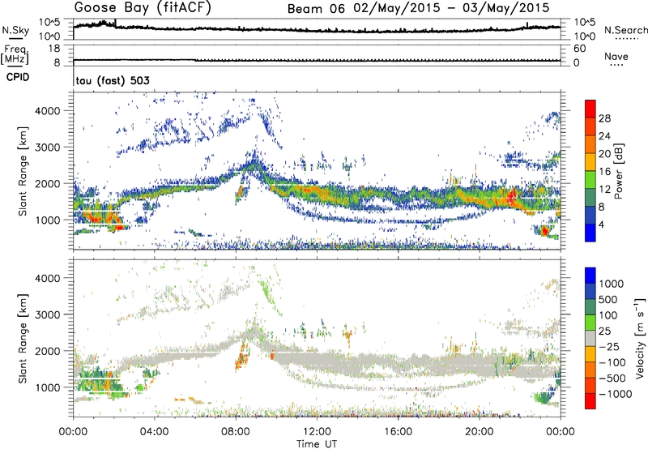Click the date range '02/May/2015 - 03/May/2015'
This screenshot has width=648, height=449.
pyautogui.click(x=451, y=8)
